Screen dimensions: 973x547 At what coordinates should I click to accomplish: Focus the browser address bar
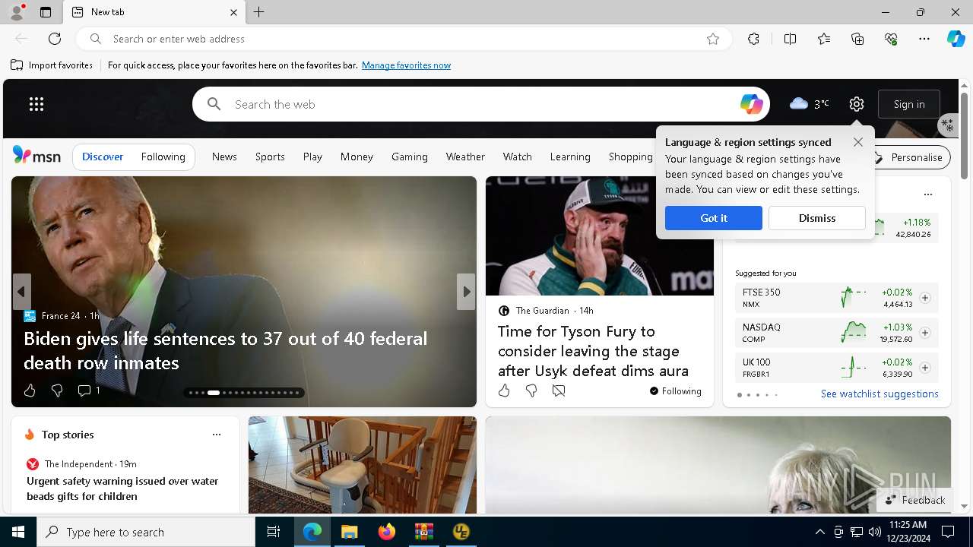point(403,39)
